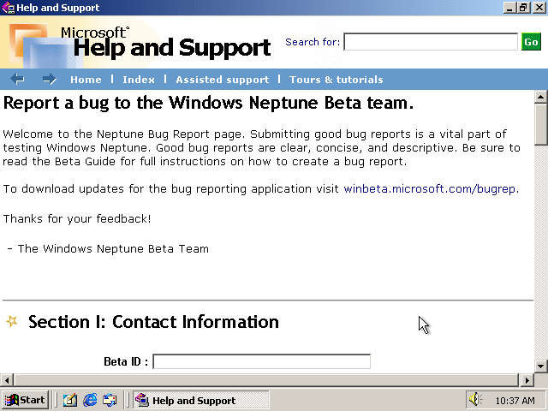Click the volume speaker tray icon
The height and width of the screenshot is (411, 548).
click(475, 399)
